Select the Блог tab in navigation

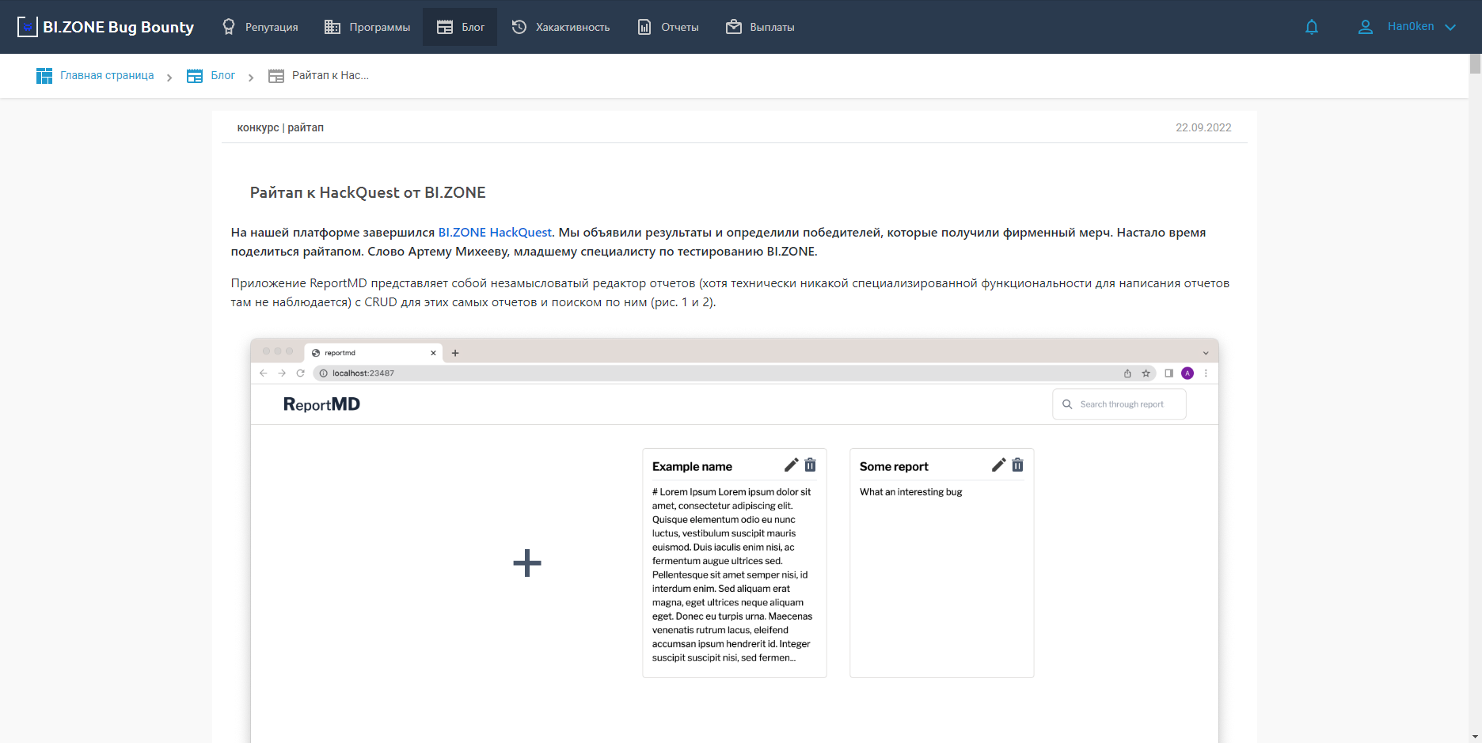coord(460,27)
